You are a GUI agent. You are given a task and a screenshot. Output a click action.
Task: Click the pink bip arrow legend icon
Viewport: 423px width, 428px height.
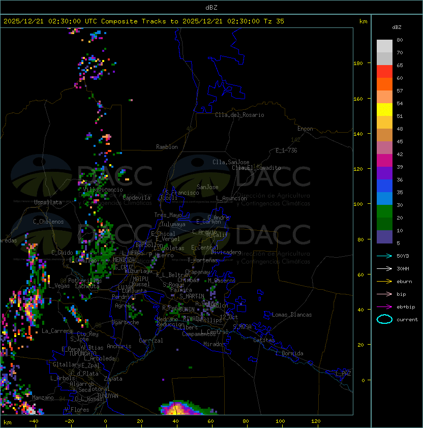pyautogui.click(x=384, y=294)
